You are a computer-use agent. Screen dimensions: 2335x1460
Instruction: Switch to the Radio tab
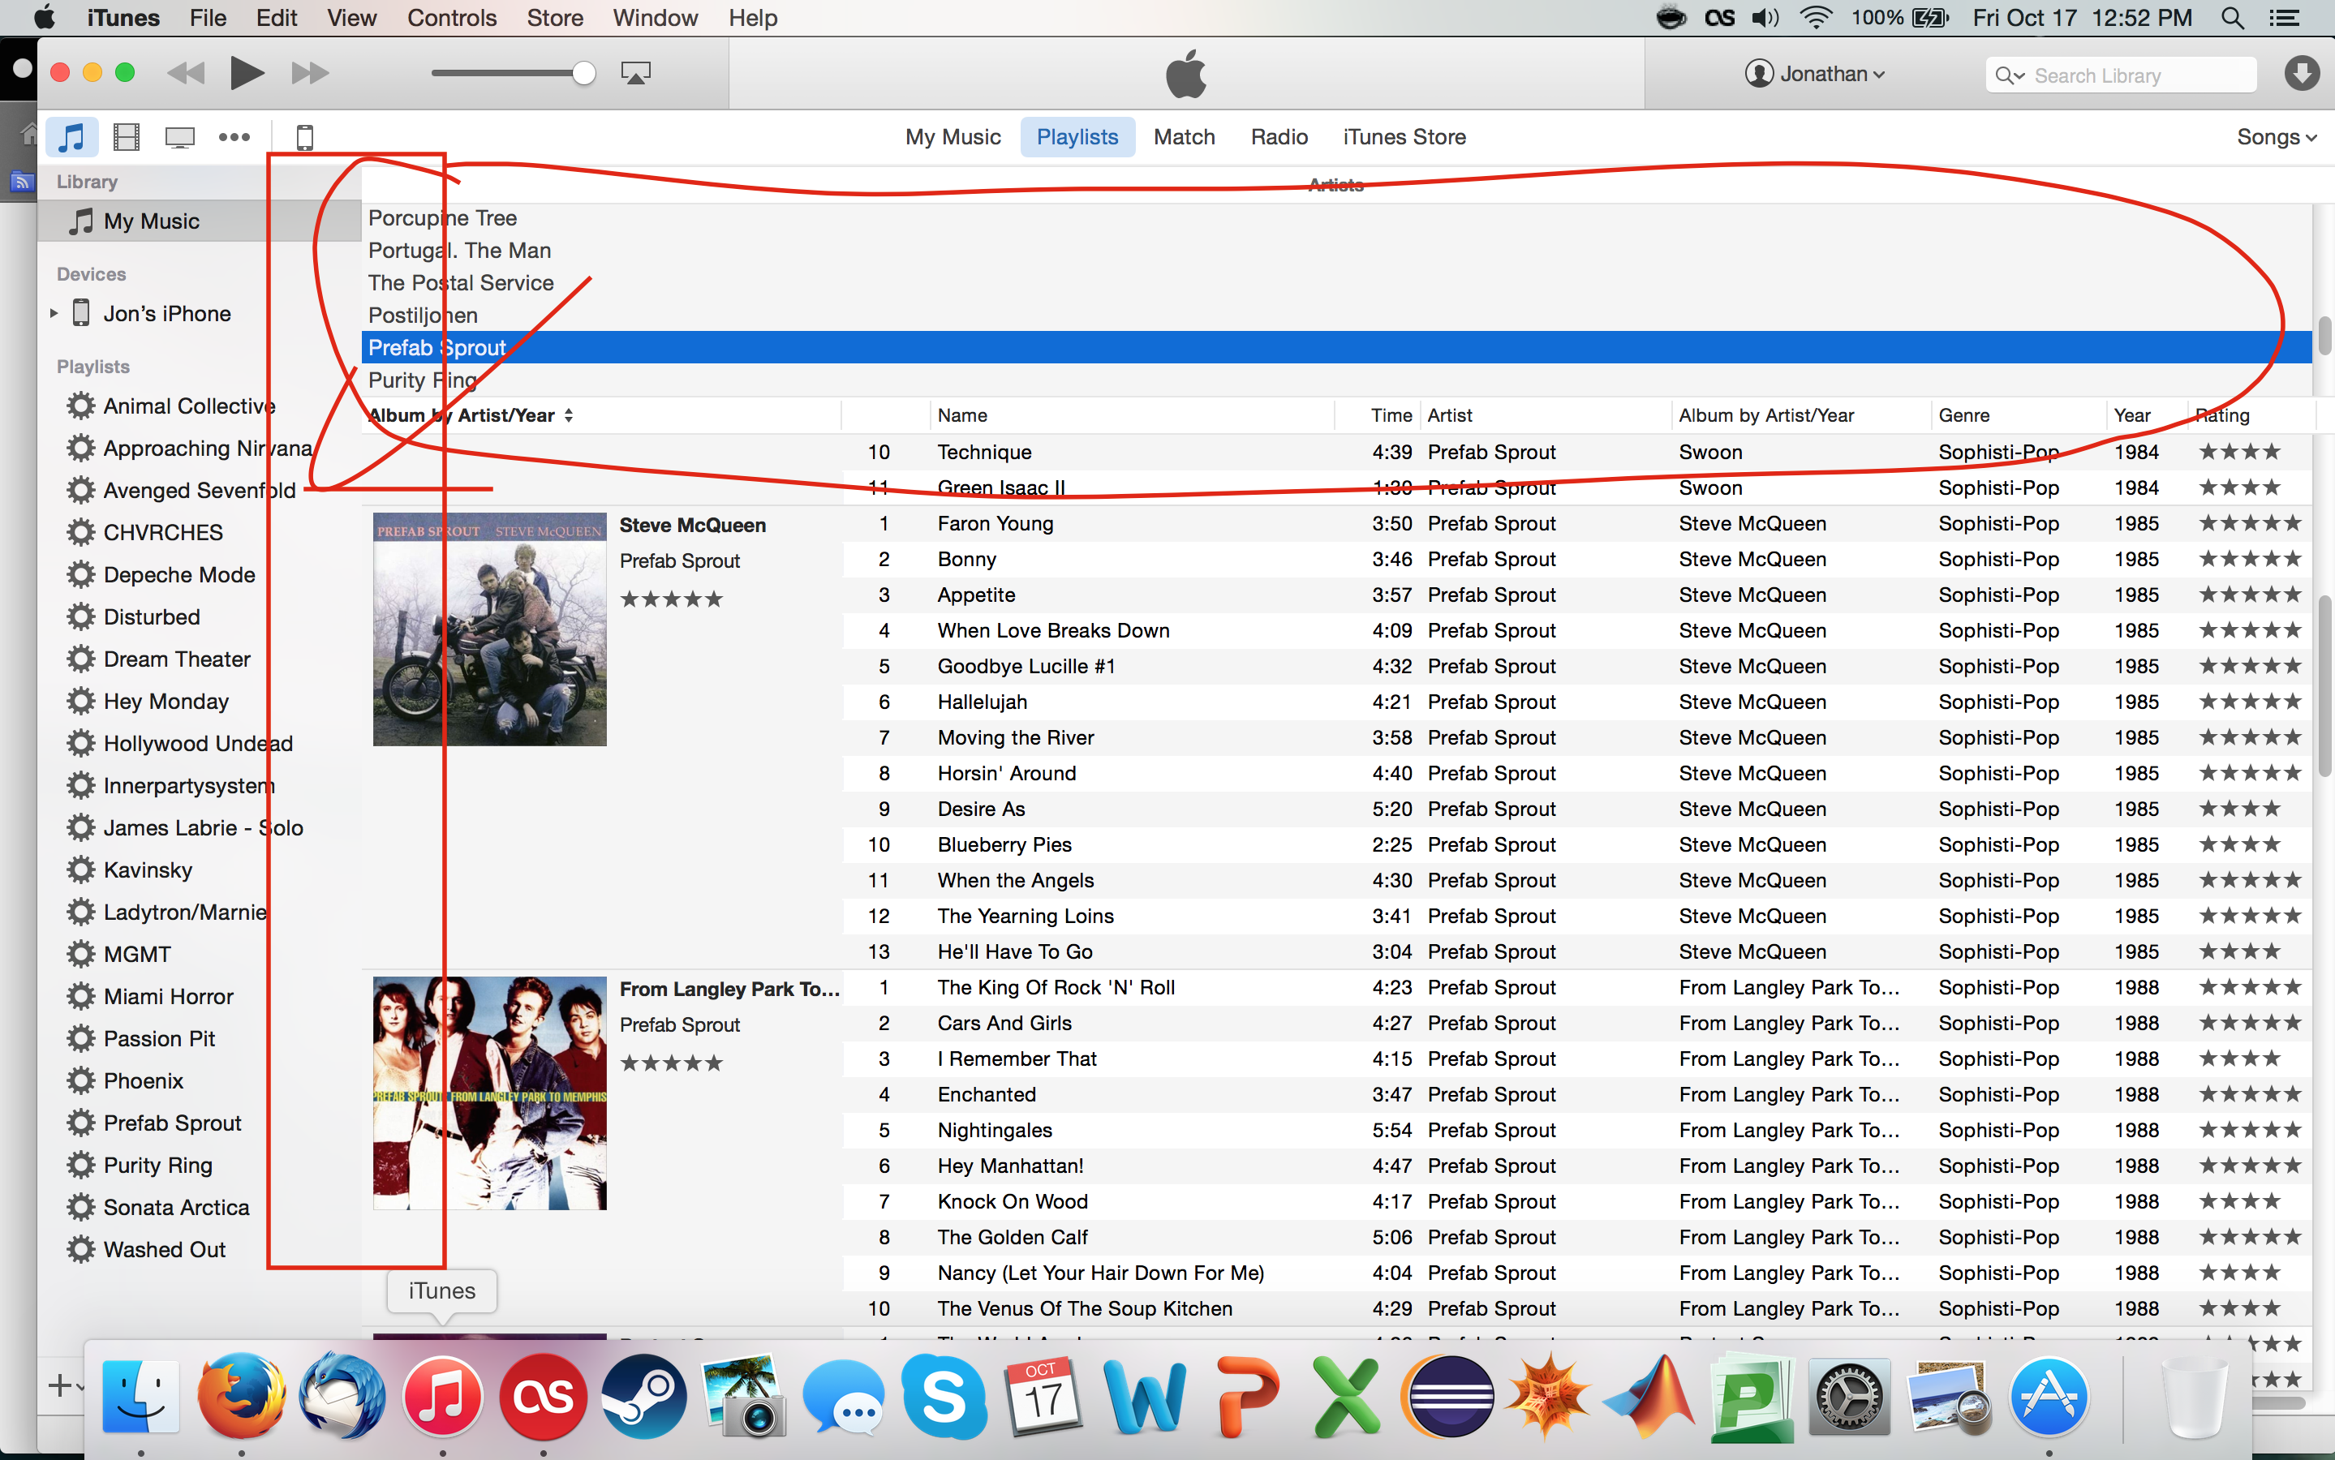pyautogui.click(x=1279, y=137)
